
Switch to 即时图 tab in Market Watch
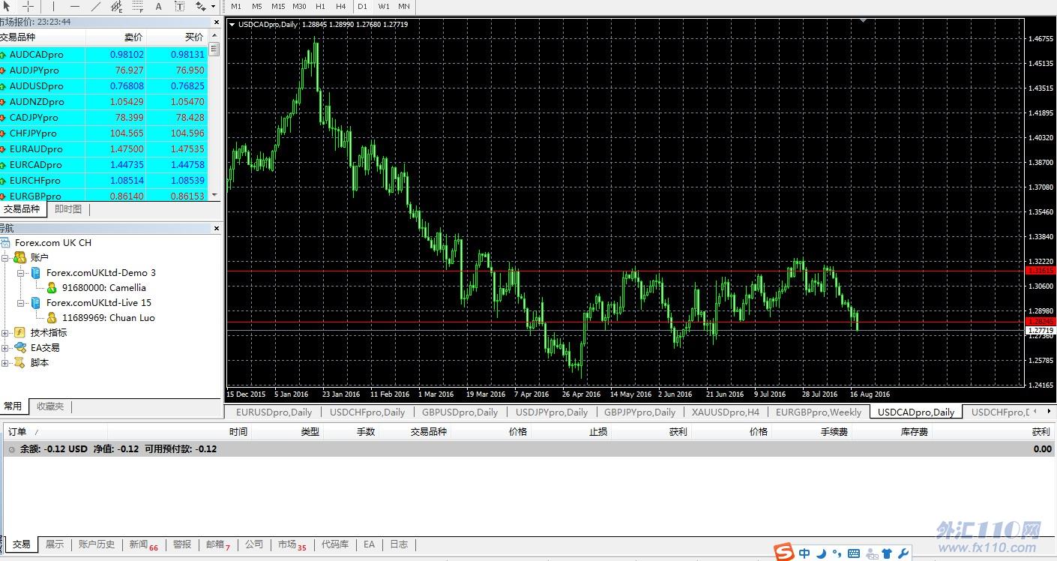pyautogui.click(x=68, y=209)
